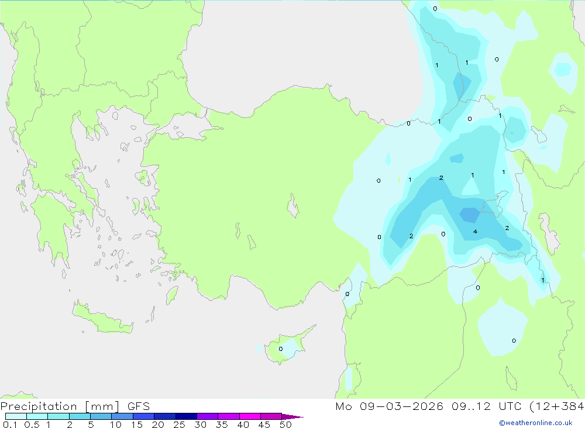Click the 0.1–0.5 mm legend color swatch
Screen dimensions: 585x428
point(16,416)
